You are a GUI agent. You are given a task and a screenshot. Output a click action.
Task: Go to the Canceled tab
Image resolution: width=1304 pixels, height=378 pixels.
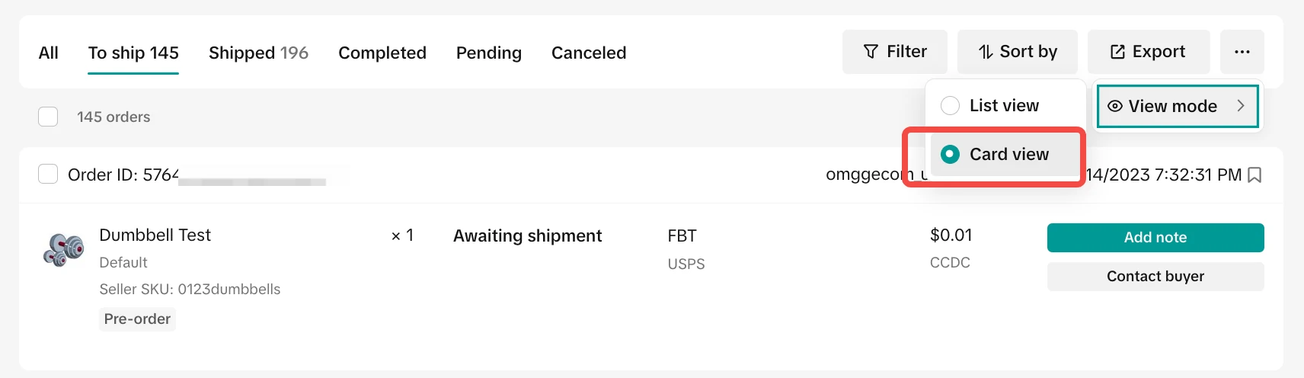(x=588, y=53)
